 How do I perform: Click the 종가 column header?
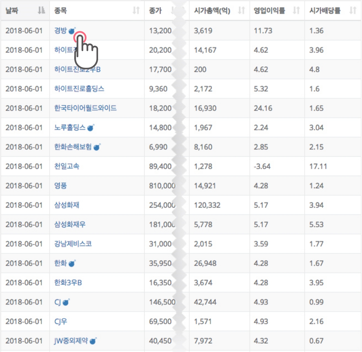pos(156,10)
